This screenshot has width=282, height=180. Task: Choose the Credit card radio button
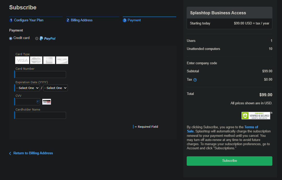pyautogui.click(x=11, y=38)
